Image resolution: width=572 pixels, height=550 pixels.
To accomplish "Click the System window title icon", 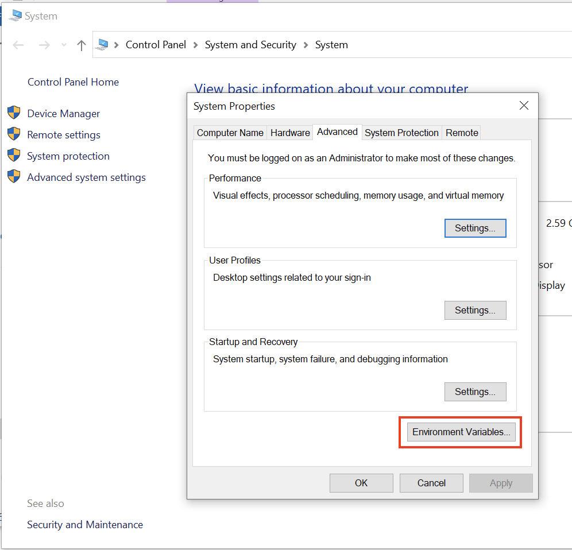I will [16, 16].
